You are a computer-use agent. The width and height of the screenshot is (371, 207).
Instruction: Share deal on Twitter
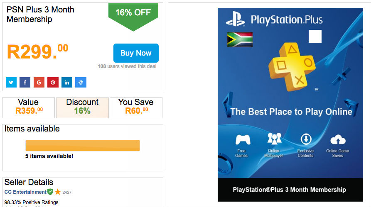(11, 83)
